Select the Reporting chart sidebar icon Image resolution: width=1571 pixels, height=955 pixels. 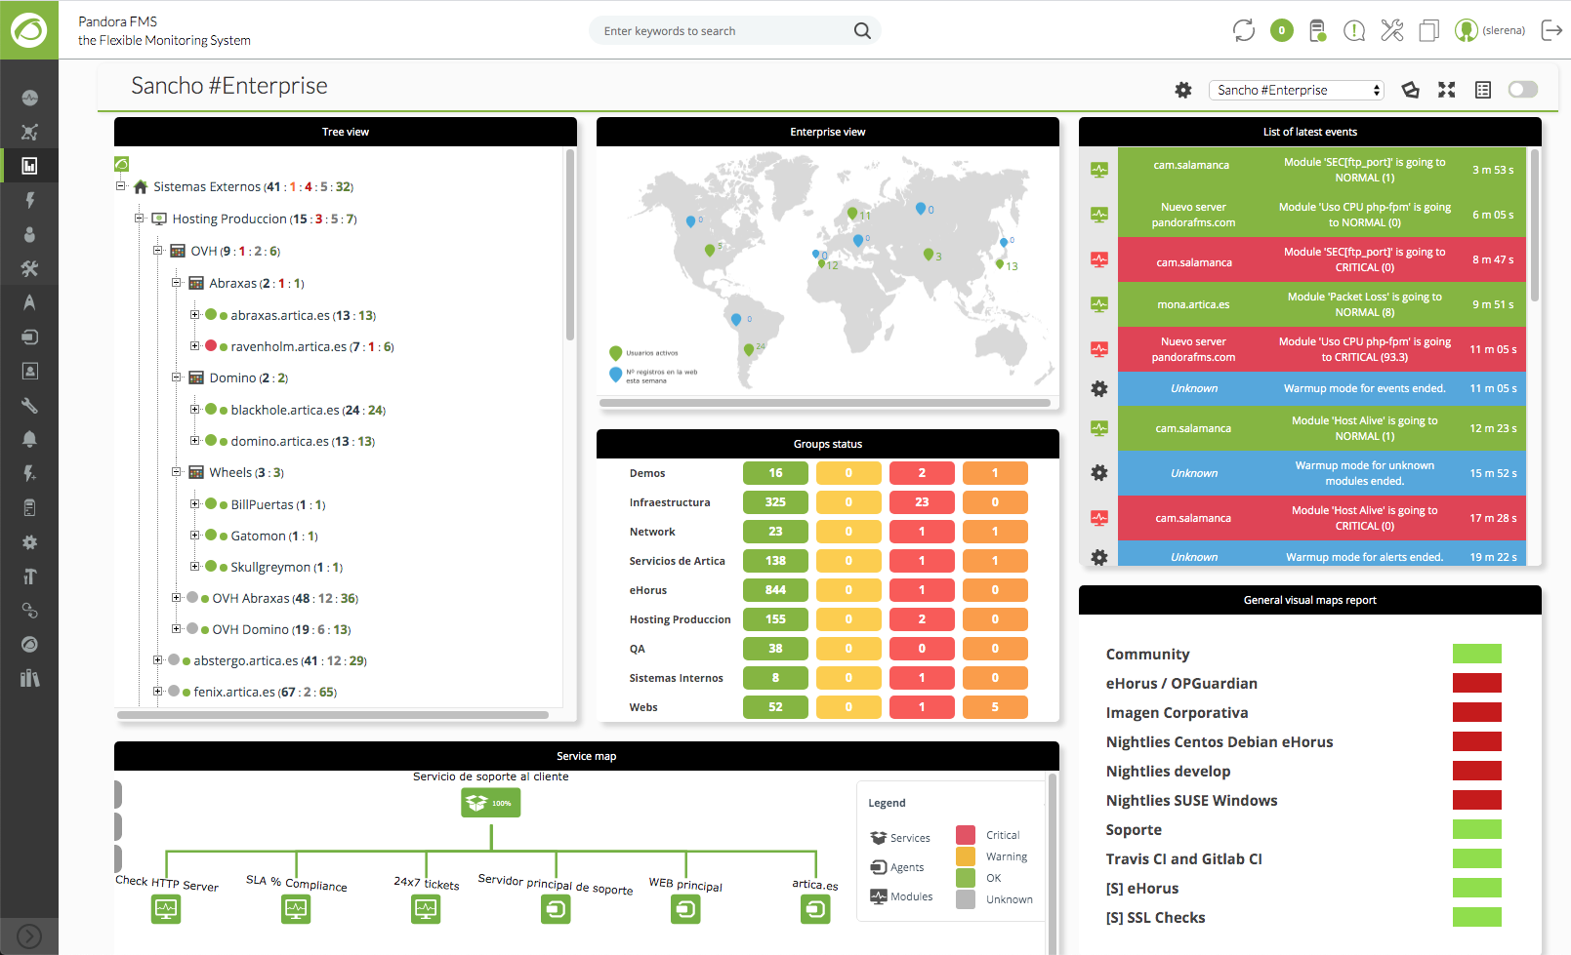click(x=29, y=166)
